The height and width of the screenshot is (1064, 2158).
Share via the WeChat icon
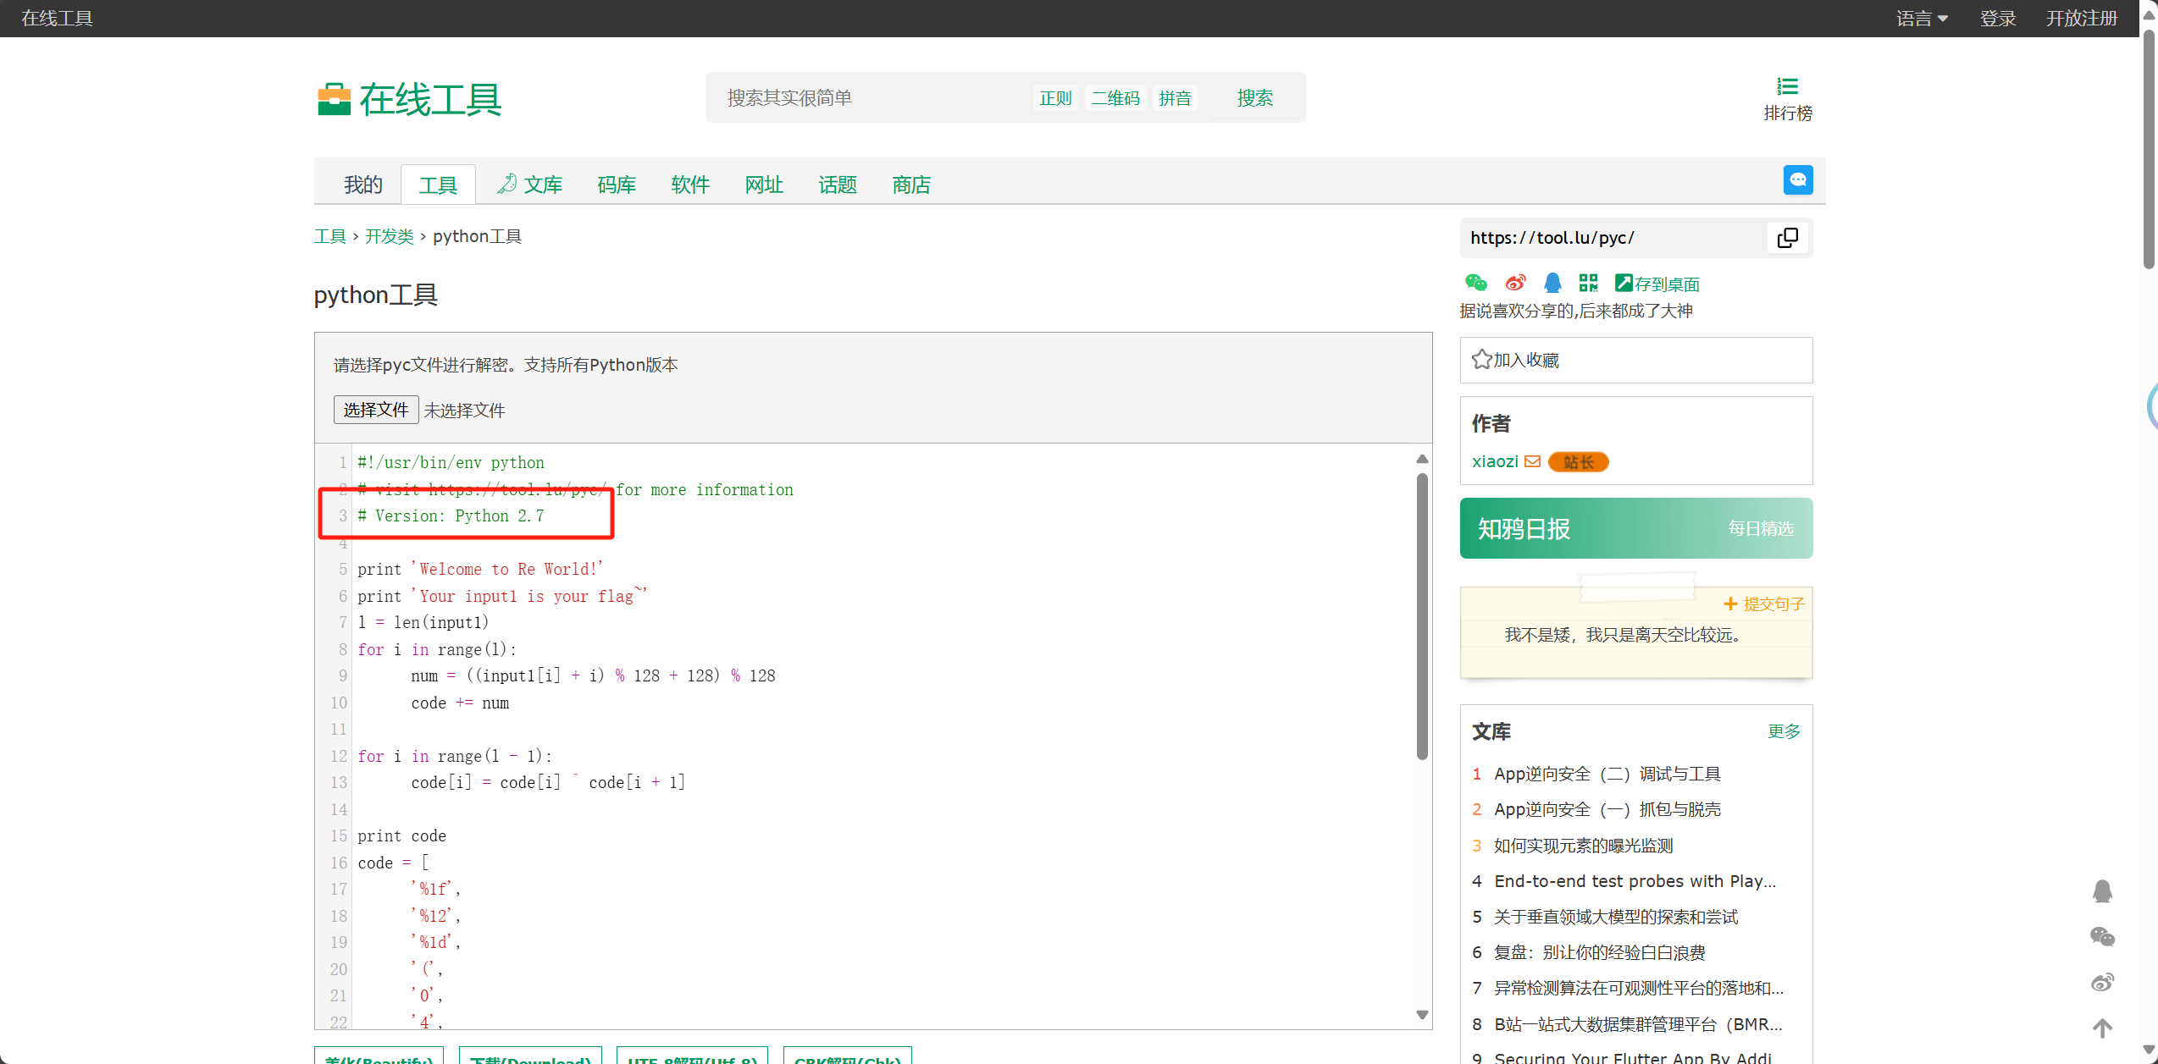(1475, 283)
